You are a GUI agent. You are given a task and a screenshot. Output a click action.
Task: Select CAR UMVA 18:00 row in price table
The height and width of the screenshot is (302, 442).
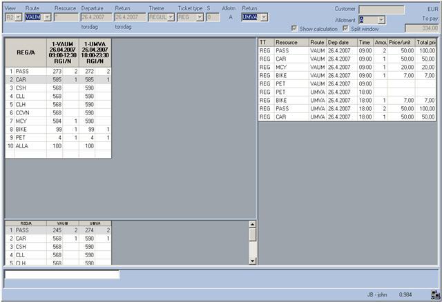(347, 117)
